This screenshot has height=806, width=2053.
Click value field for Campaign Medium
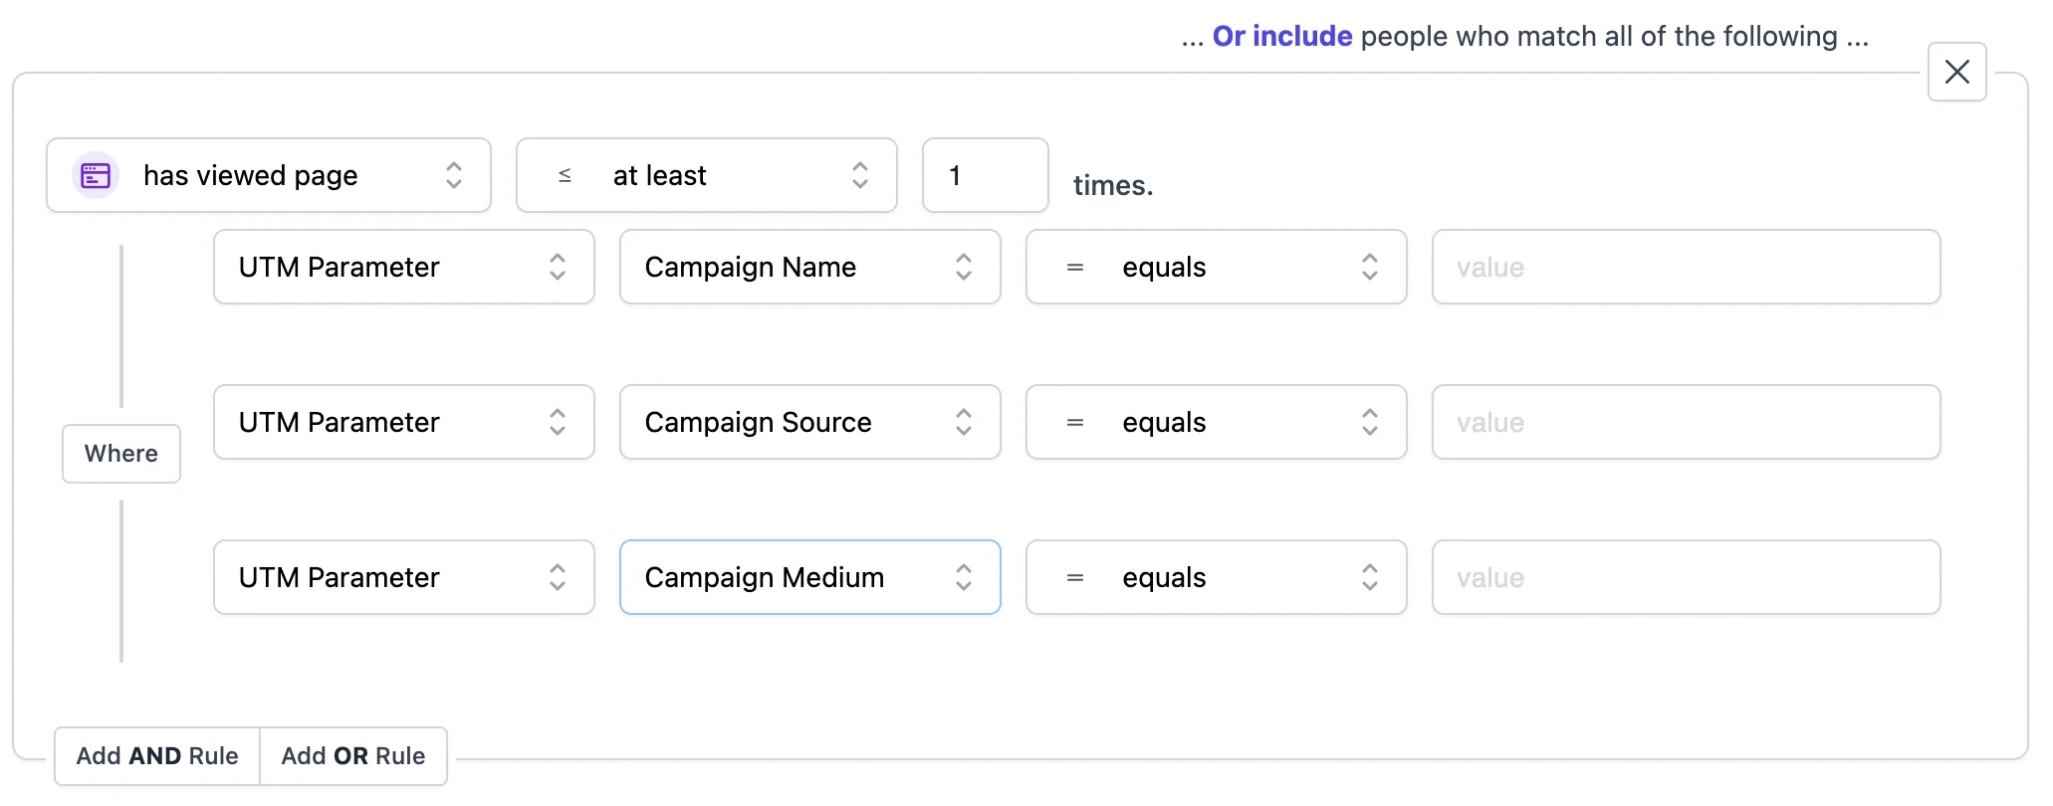point(1686,578)
